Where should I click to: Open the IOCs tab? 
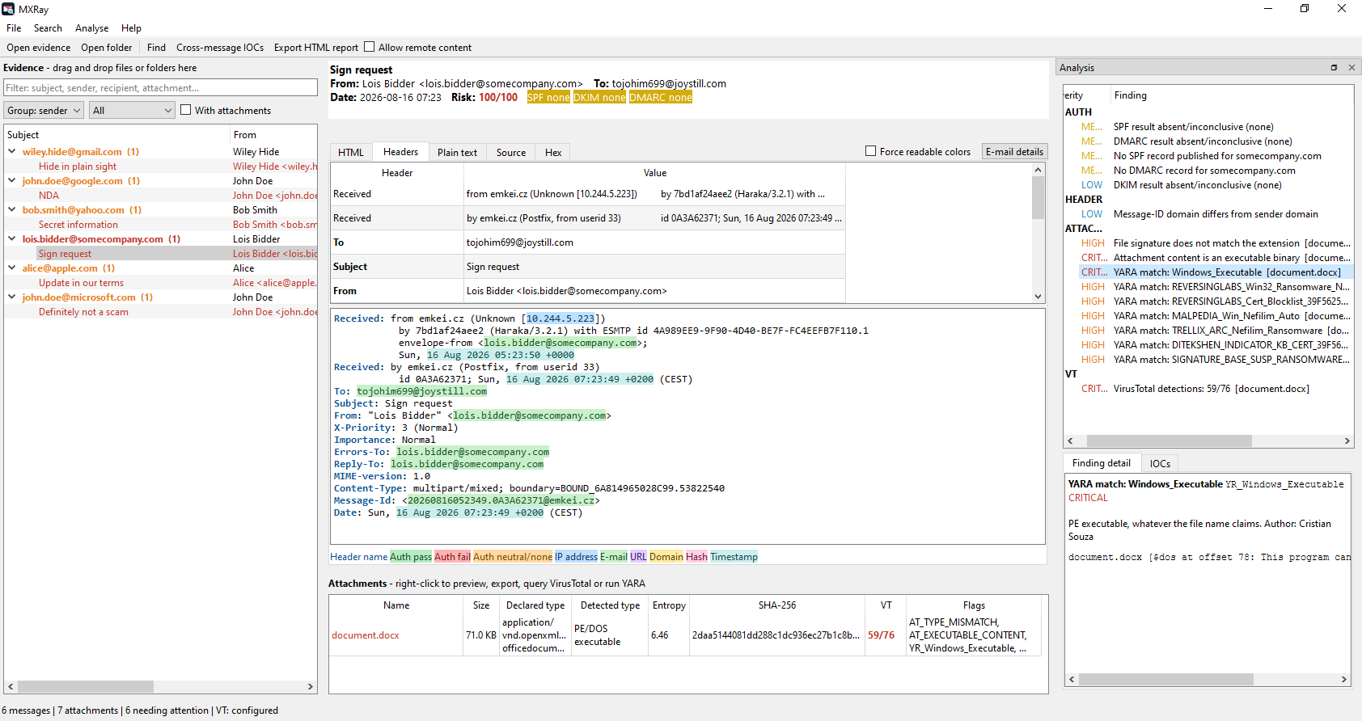pos(1160,463)
